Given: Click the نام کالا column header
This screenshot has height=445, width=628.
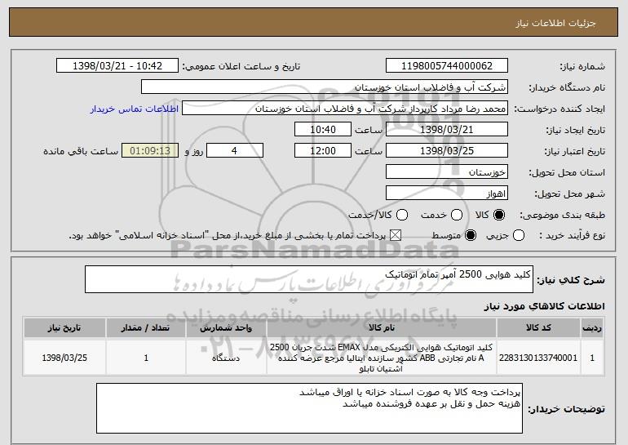Looking at the screenshot, I should (382, 328).
